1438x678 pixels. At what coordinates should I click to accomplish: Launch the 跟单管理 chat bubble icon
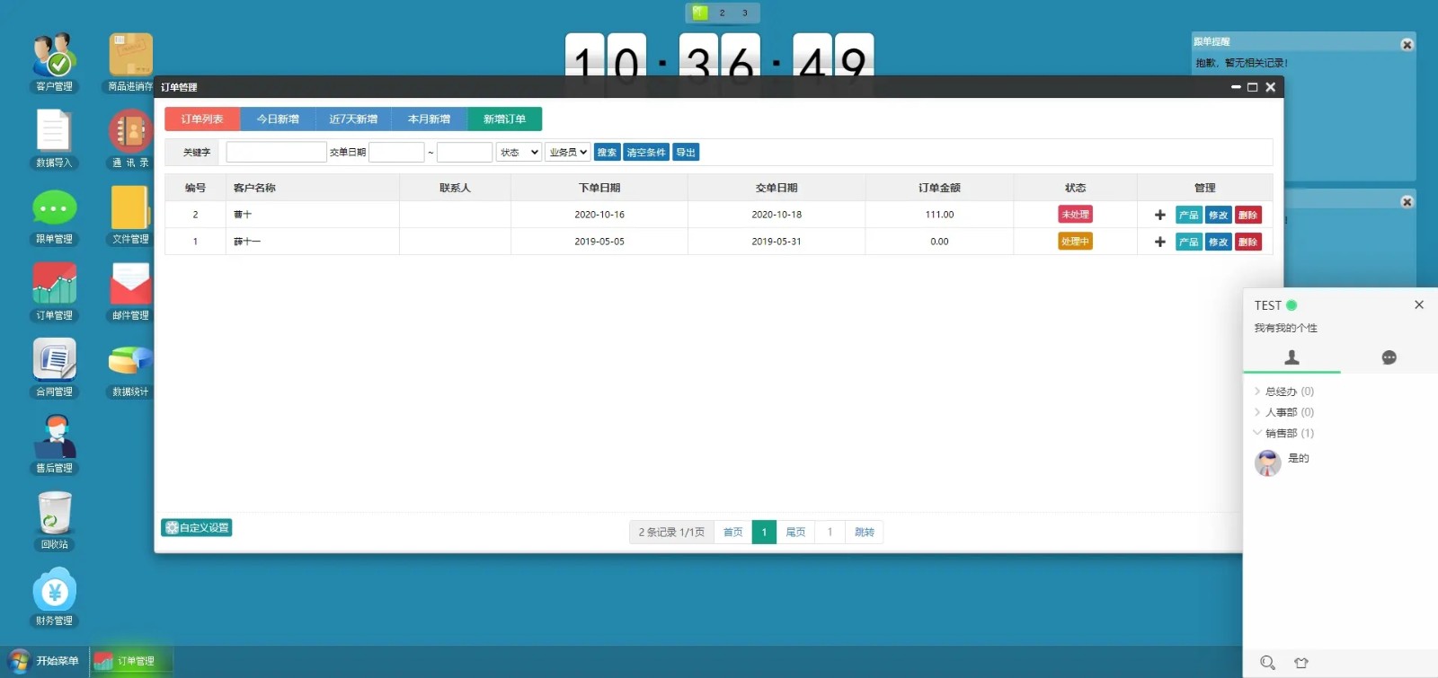[54, 209]
